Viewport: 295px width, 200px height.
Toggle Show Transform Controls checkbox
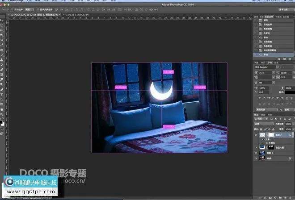point(38,8)
